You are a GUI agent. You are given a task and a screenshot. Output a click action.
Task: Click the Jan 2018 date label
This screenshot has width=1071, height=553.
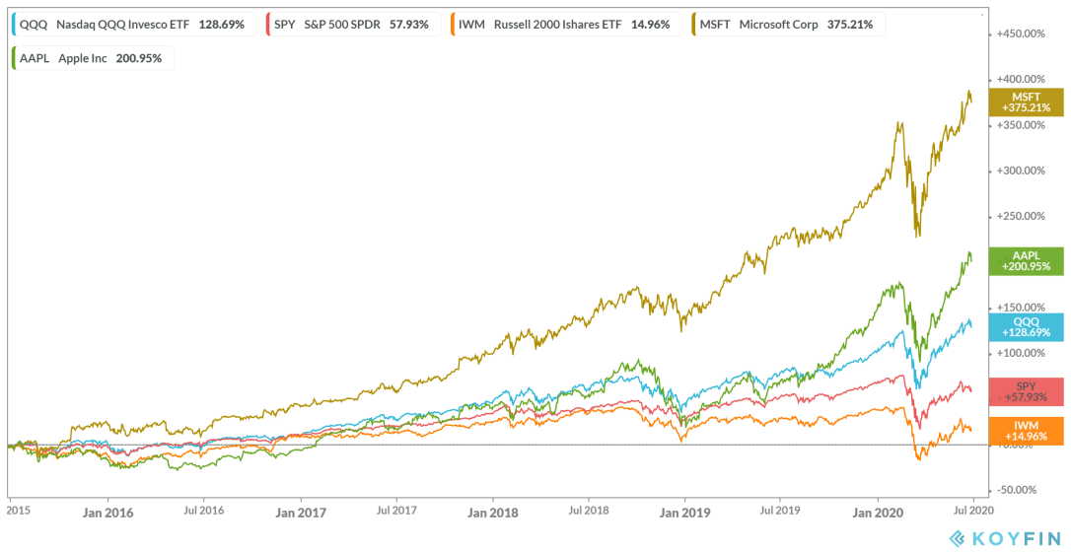(492, 513)
